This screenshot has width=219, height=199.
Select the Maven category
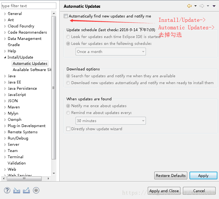pos(14,107)
